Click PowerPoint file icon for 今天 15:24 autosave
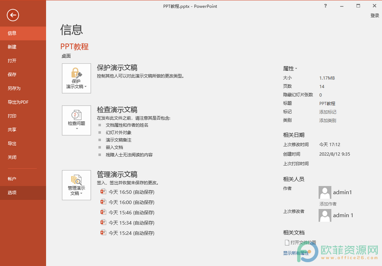 (103, 232)
